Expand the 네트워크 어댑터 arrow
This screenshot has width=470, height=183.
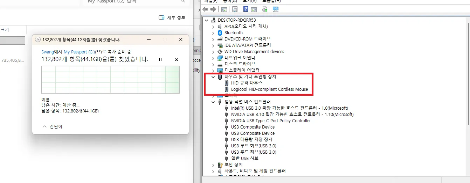pyautogui.click(x=213, y=58)
